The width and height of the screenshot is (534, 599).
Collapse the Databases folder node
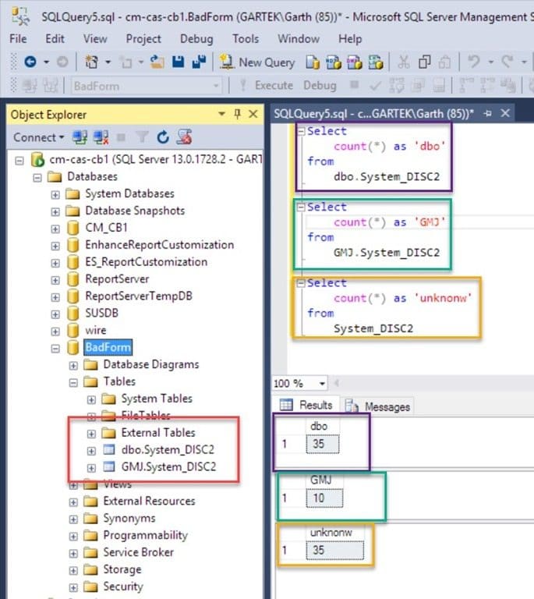(x=37, y=178)
